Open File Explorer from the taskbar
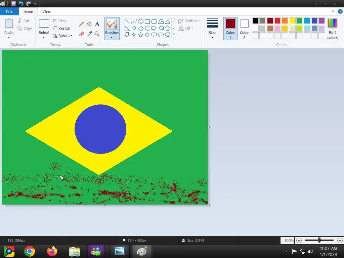The width and height of the screenshot is (344, 258). coord(75,251)
